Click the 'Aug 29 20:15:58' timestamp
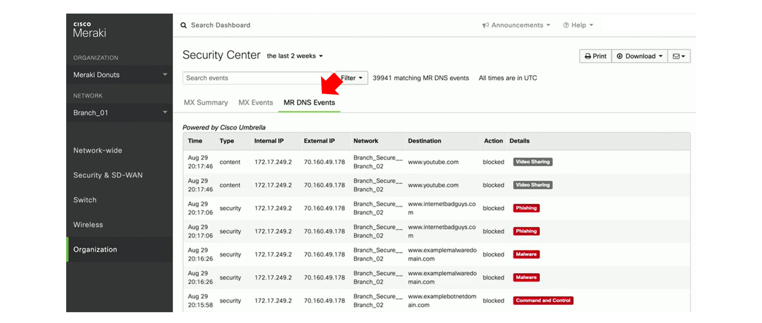 coord(200,300)
